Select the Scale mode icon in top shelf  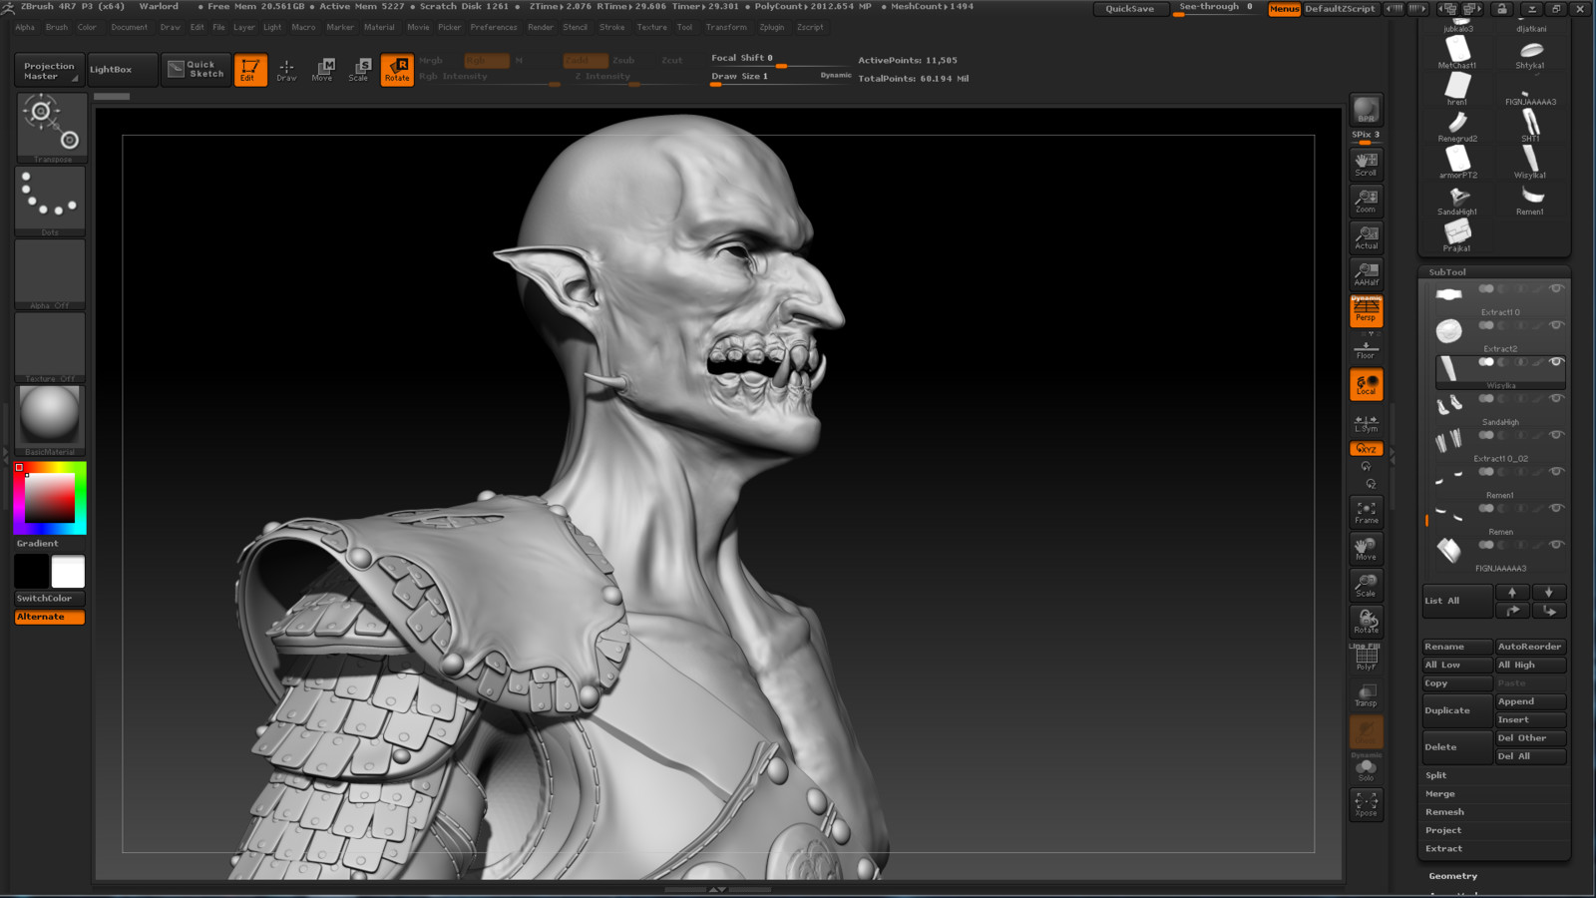359,70
